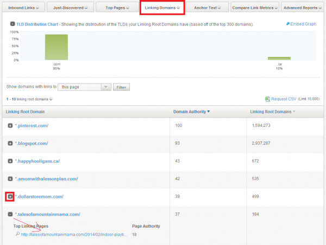Click the CSV spreadsheet icon
Image resolution: width=326 pixels, height=245 pixels.
[267, 99]
